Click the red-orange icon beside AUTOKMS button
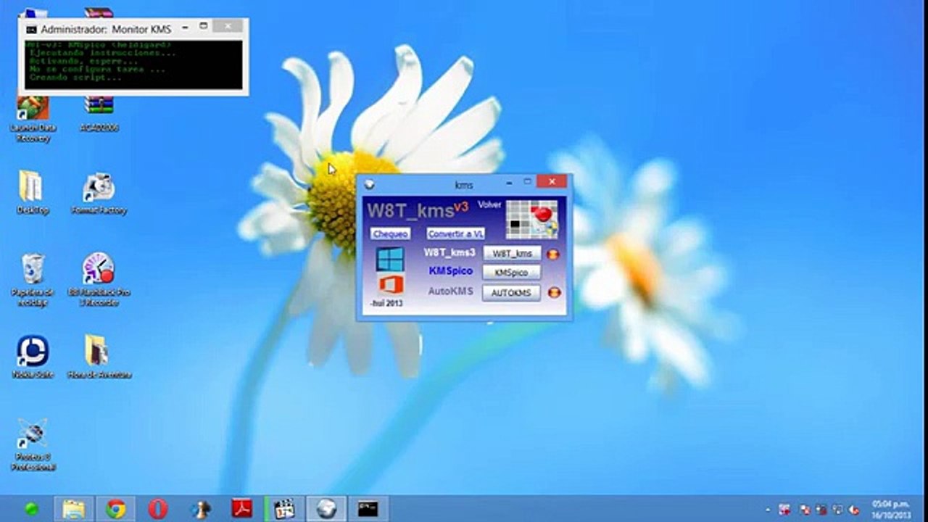Image resolution: width=928 pixels, height=522 pixels. pyautogui.click(x=554, y=293)
